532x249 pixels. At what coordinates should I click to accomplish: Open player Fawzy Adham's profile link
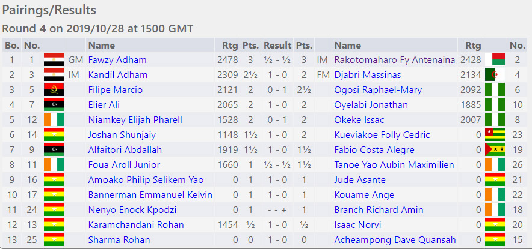point(117,60)
